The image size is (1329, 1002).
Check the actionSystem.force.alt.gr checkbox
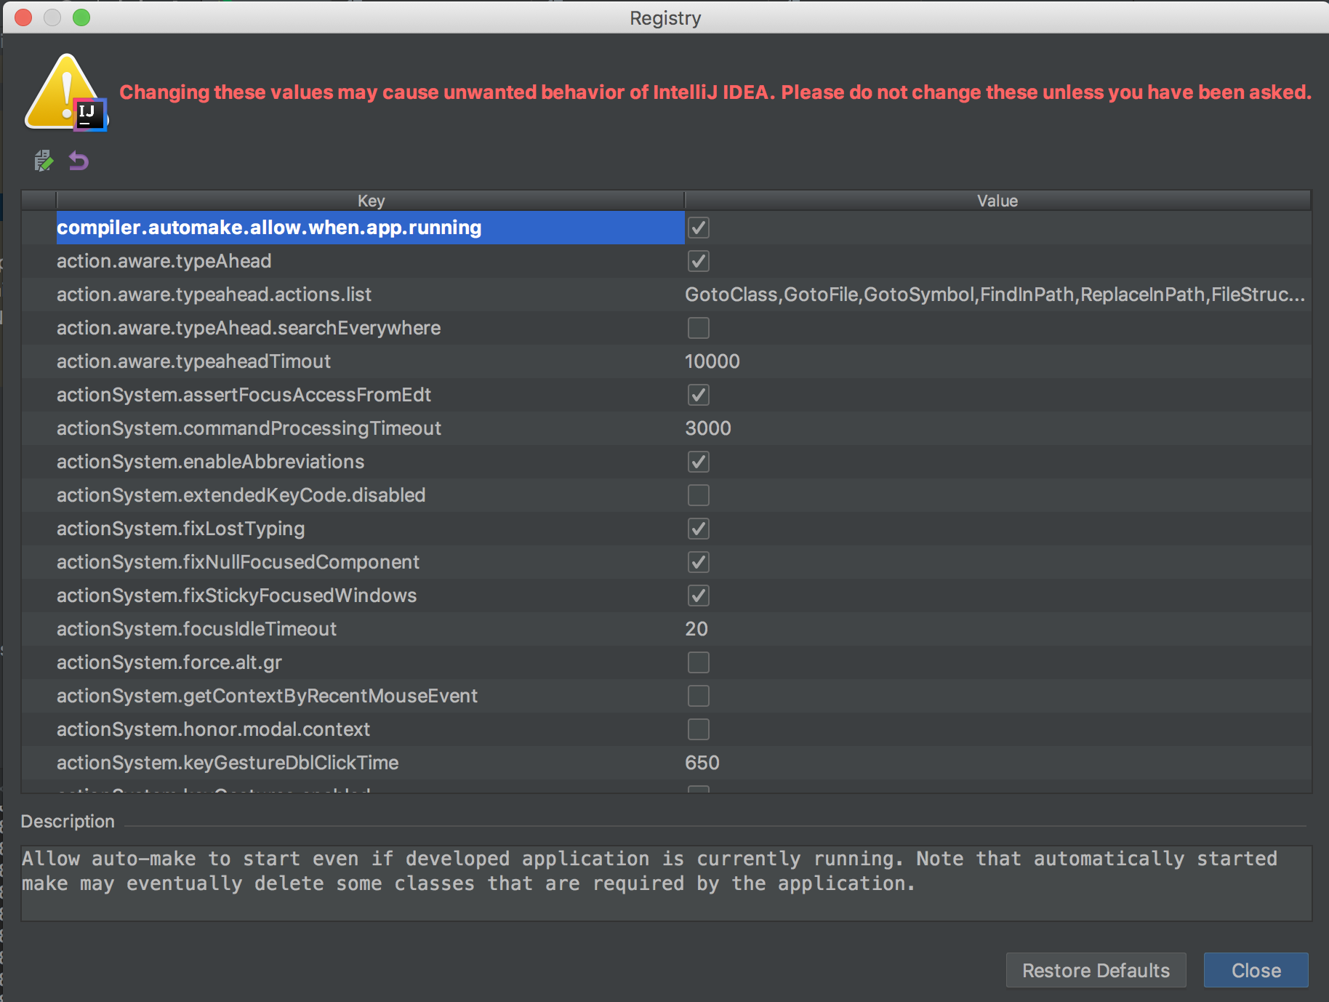[x=699, y=662]
